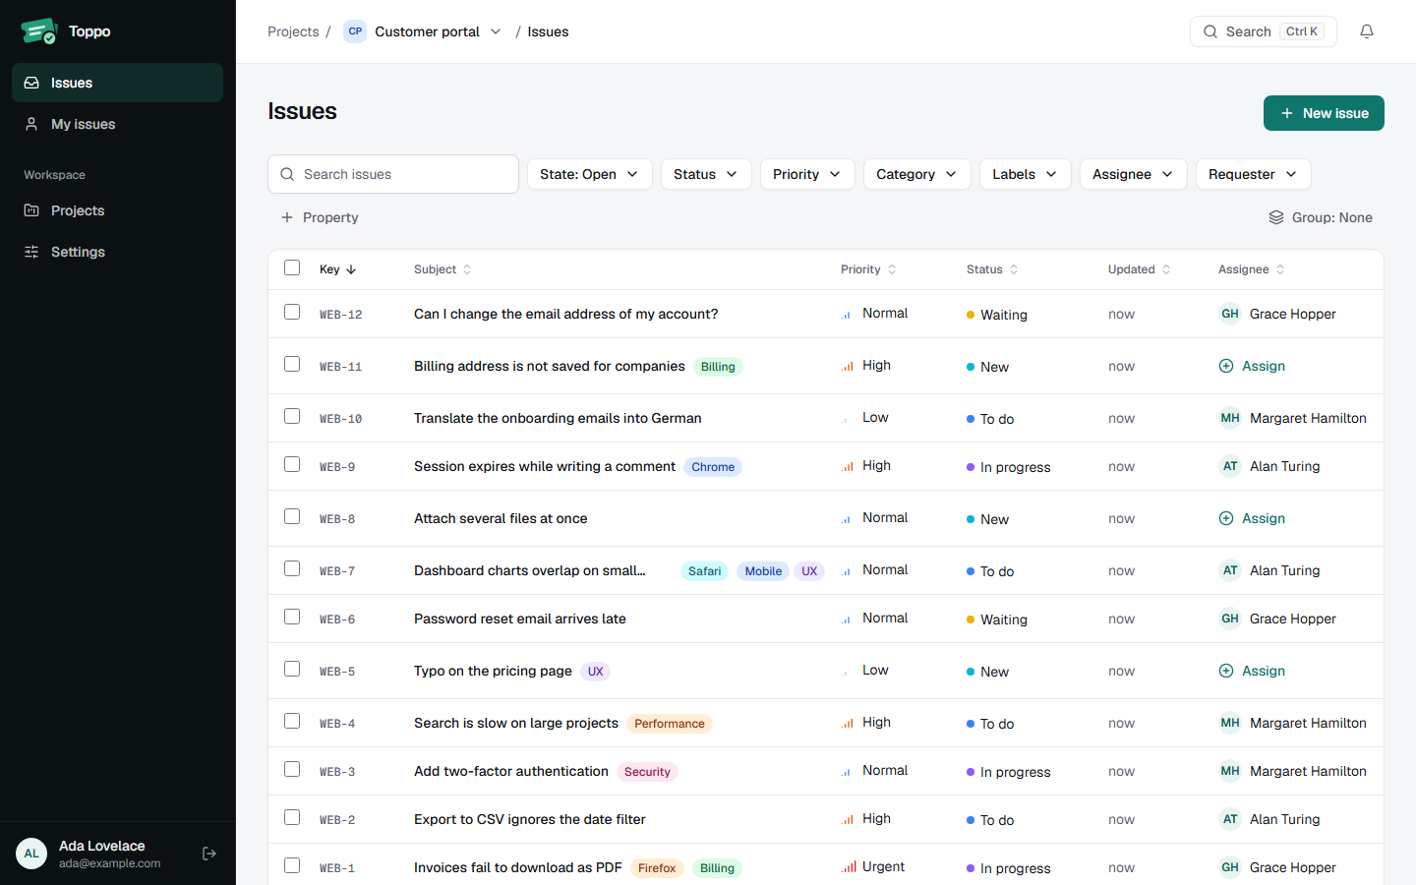Image resolution: width=1416 pixels, height=885 pixels.
Task: Open notifications bell
Action: coord(1367,31)
